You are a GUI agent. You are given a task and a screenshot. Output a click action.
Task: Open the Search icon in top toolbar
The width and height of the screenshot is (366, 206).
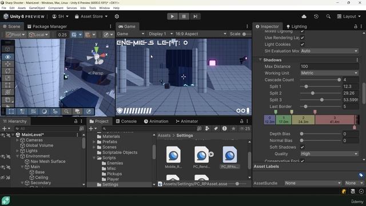tap(328, 17)
